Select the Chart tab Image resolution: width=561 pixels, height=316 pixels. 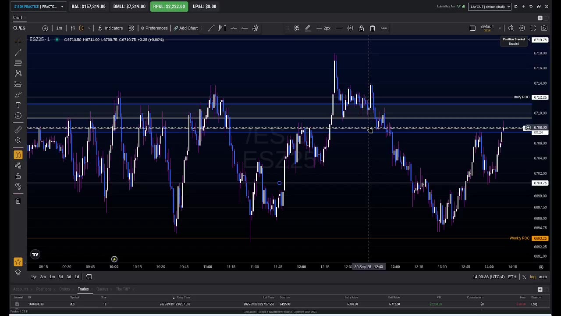coord(18,18)
